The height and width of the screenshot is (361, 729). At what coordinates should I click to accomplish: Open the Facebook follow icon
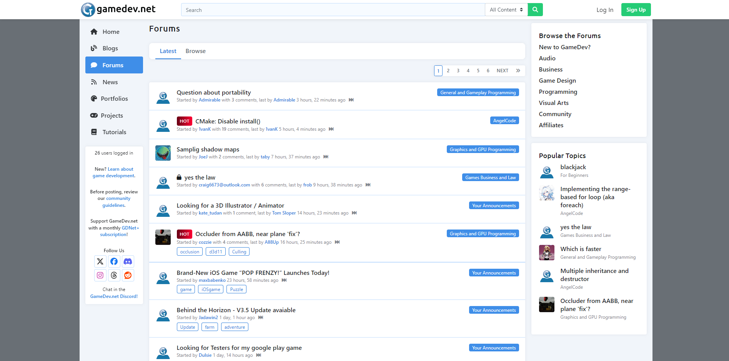click(114, 261)
